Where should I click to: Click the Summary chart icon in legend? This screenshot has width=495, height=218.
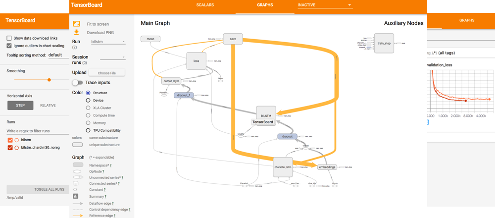click(75, 196)
